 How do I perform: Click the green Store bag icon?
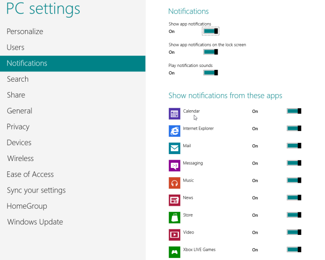pos(174,218)
